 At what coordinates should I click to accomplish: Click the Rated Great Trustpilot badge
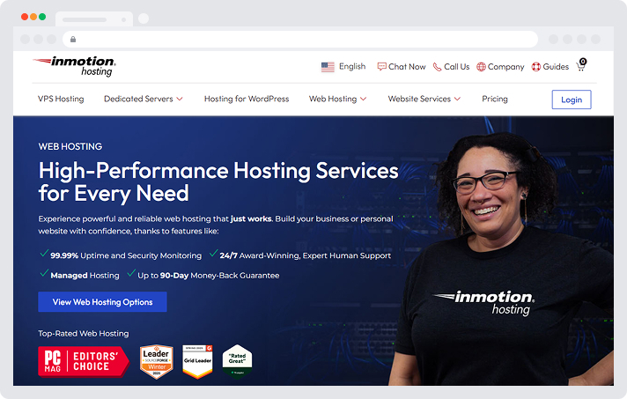[x=237, y=362]
